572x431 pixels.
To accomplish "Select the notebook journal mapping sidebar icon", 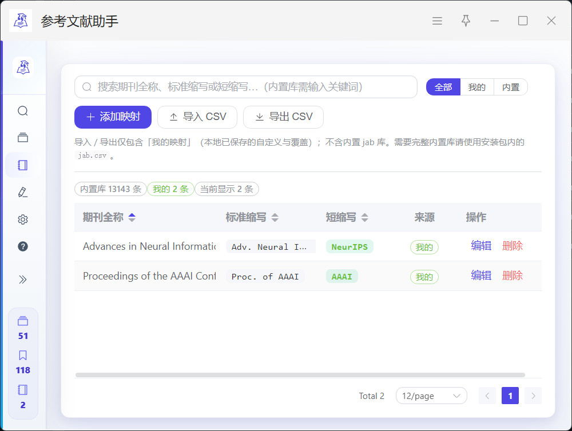I will coord(23,165).
